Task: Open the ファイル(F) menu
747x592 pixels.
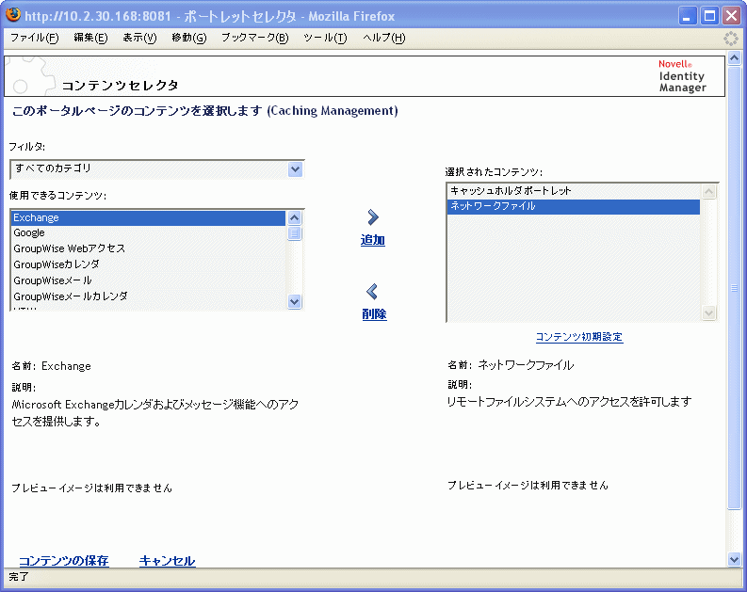Action: (x=34, y=38)
